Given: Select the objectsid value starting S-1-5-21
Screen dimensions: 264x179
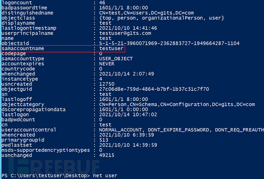Looking at the screenshot, I should tap(169, 43).
